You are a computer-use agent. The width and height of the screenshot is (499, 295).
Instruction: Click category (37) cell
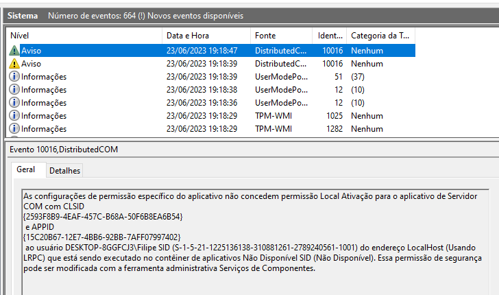(x=358, y=77)
